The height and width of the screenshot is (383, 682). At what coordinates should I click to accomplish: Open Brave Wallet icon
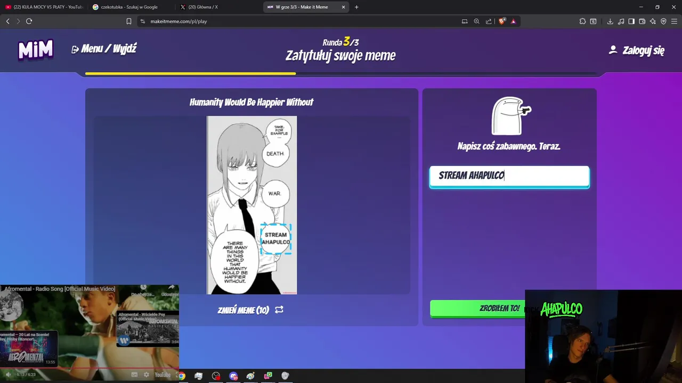[x=642, y=21]
